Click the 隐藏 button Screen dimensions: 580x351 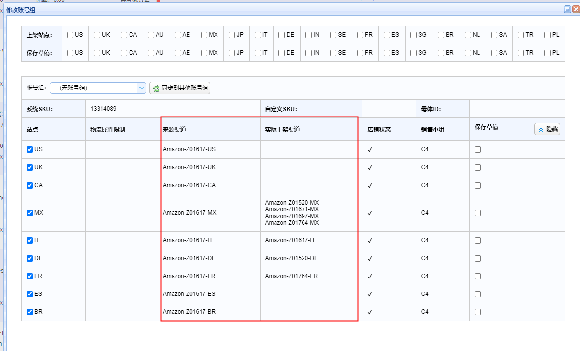(547, 129)
